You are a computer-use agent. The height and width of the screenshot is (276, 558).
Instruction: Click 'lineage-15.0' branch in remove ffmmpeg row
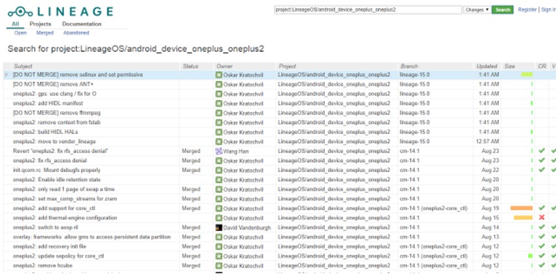(415, 113)
